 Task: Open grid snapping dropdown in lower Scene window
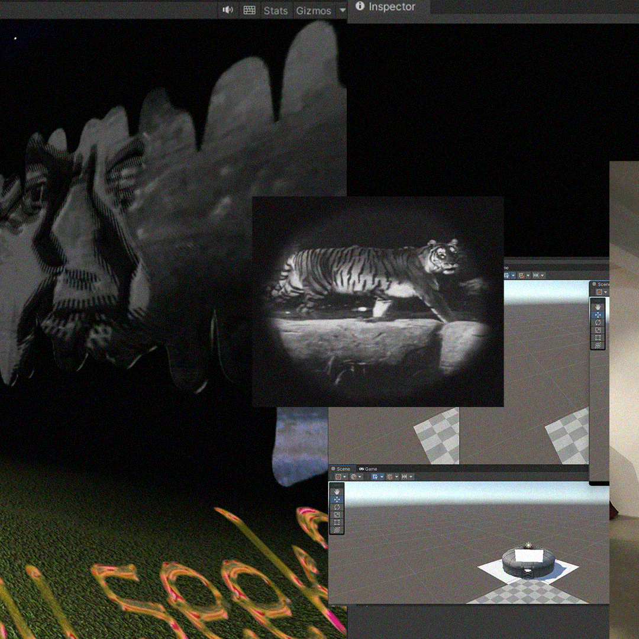tap(397, 477)
